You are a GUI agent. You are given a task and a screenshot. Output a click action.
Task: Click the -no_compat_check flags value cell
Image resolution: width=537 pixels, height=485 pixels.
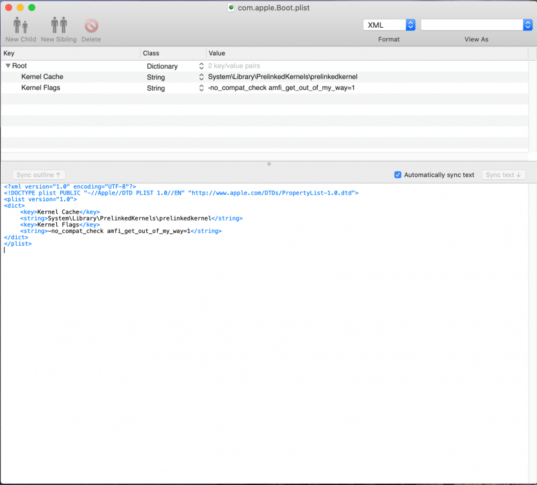pyautogui.click(x=281, y=87)
